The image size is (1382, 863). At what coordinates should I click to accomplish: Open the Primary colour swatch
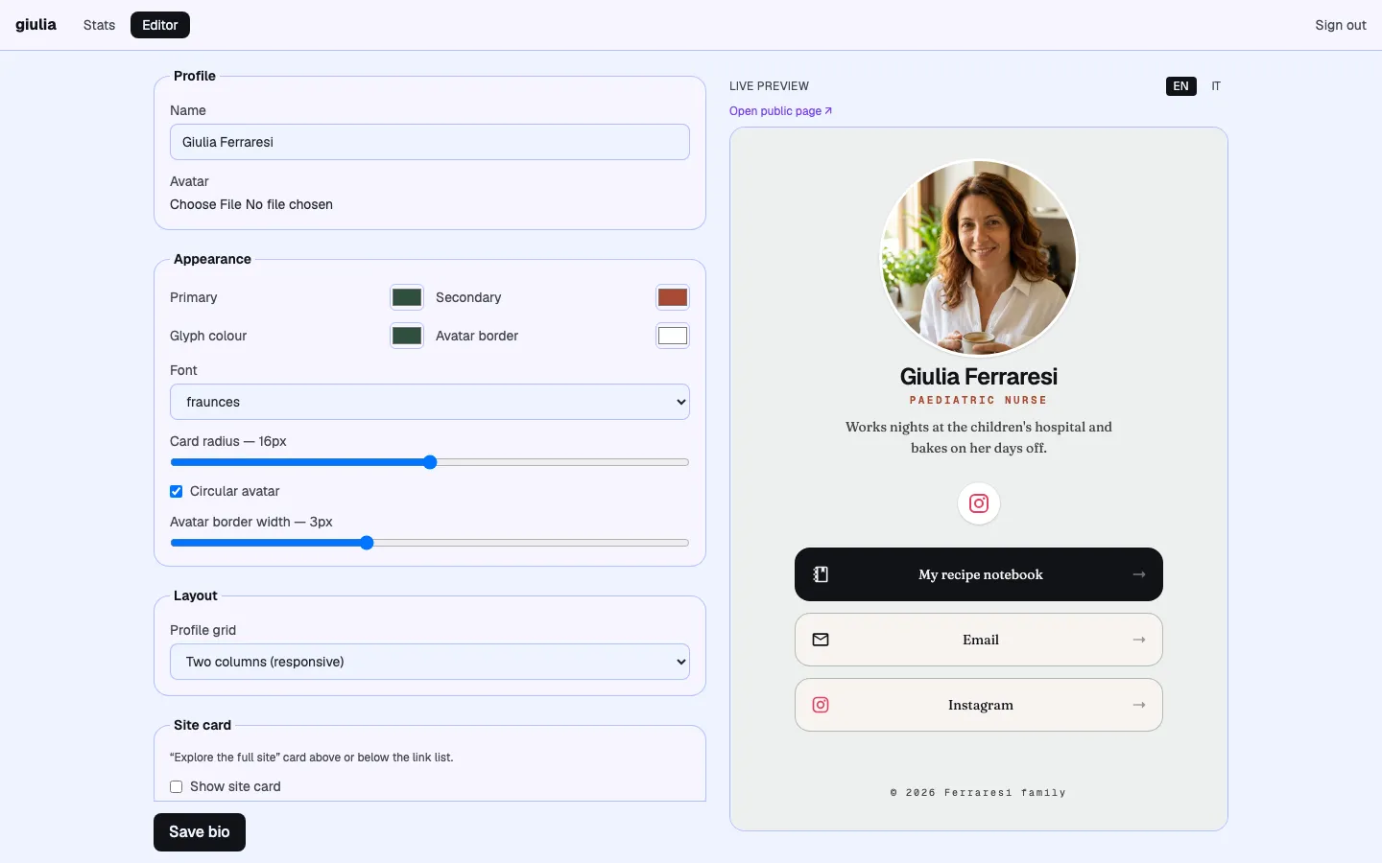point(407,297)
